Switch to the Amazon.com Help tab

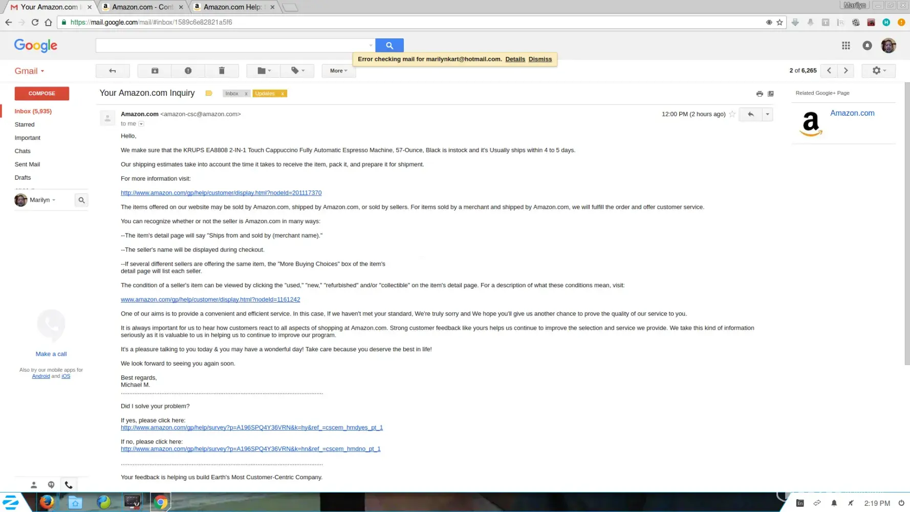[234, 7]
